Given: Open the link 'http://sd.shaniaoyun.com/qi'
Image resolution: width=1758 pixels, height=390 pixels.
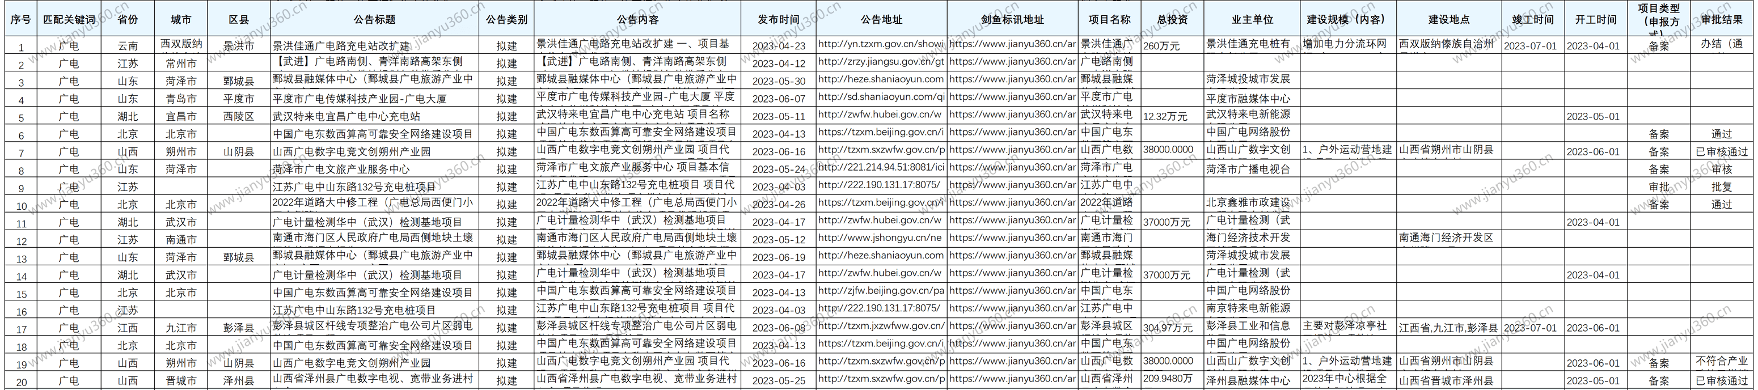Looking at the screenshot, I should click(x=881, y=97).
